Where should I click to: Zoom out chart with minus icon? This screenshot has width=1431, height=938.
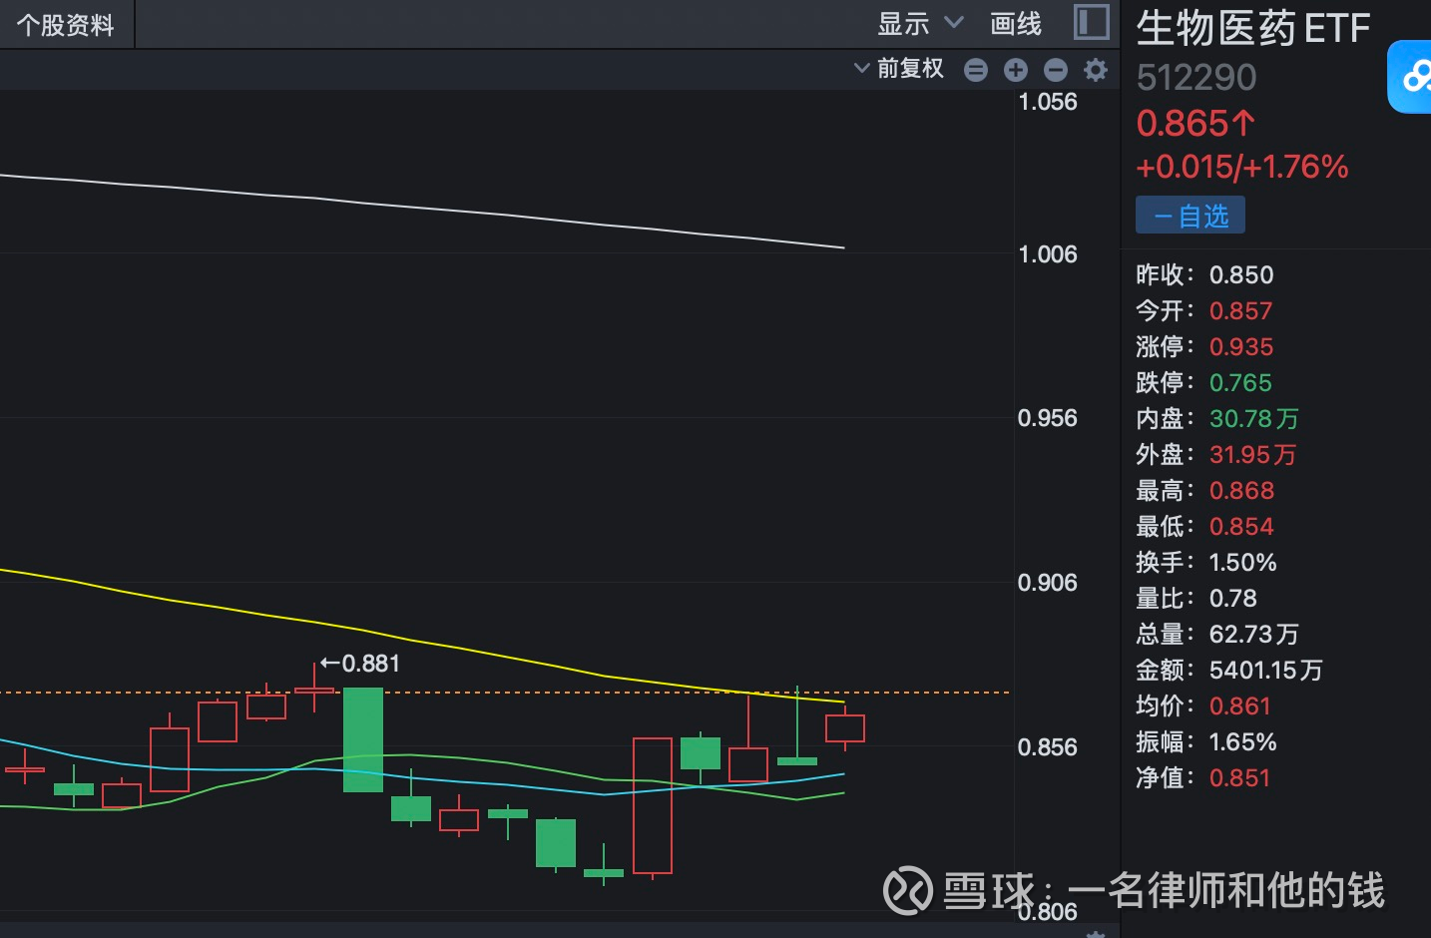click(x=1056, y=70)
